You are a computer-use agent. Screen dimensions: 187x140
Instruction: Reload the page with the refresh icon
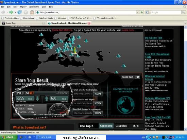19,12
